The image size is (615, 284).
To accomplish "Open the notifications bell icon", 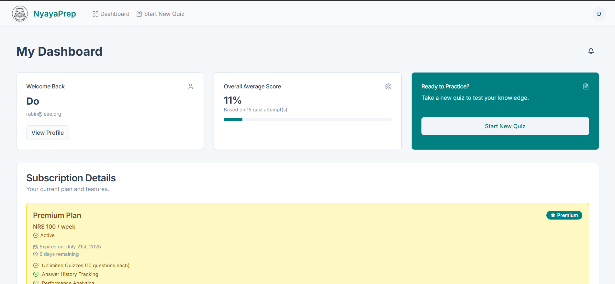I will click(x=591, y=51).
